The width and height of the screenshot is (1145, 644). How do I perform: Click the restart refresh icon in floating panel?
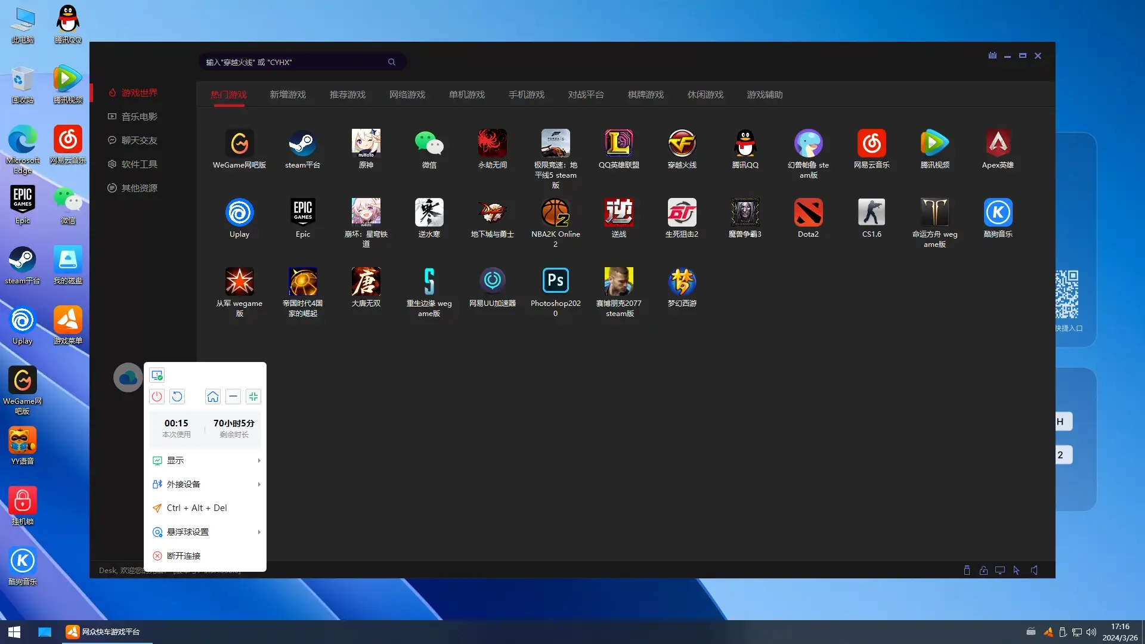pos(177,397)
